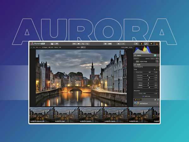Click the compare before/after icon
189x142 pixels.
point(110,44)
